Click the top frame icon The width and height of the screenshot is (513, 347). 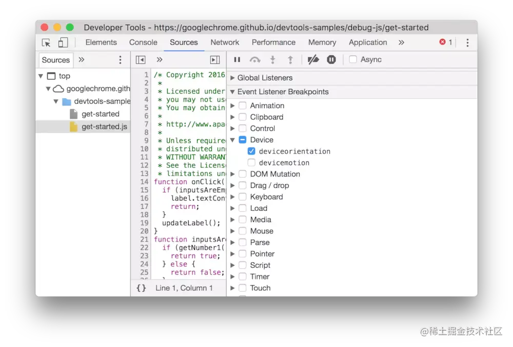coord(51,76)
